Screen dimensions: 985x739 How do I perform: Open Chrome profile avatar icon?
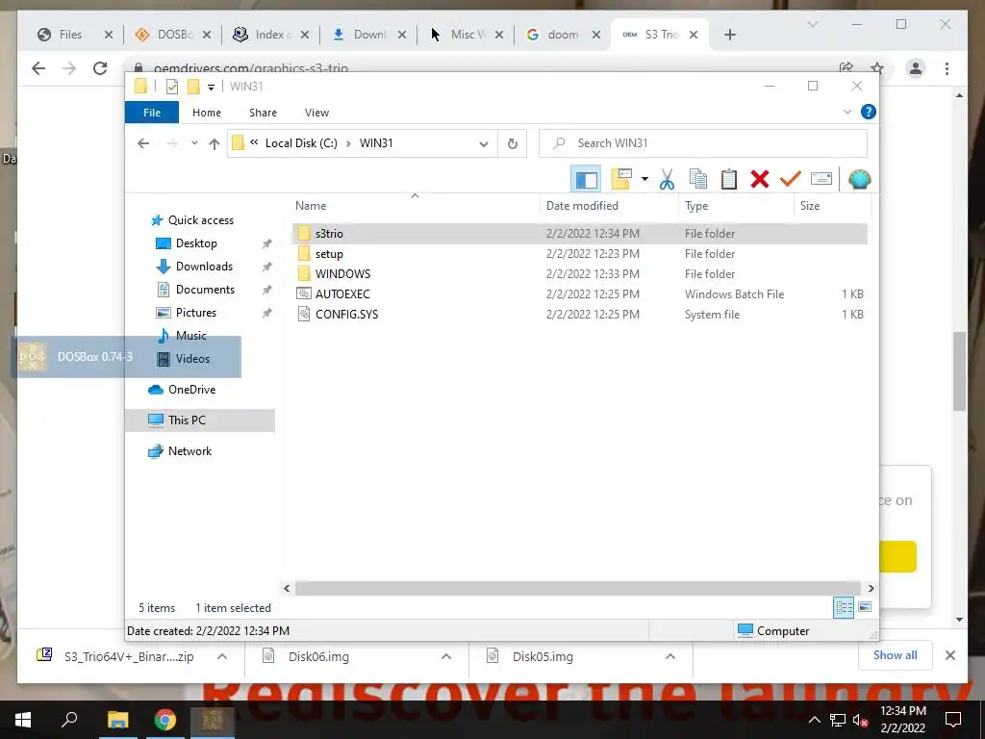pyautogui.click(x=916, y=68)
